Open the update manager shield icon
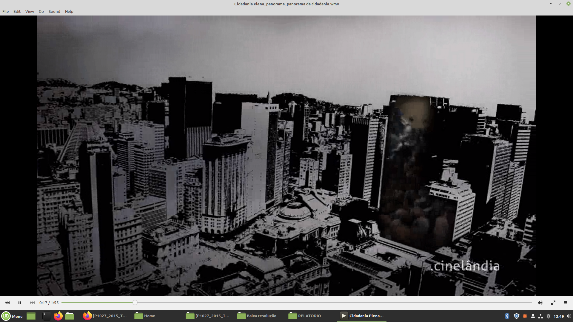The image size is (573, 322). (517, 316)
